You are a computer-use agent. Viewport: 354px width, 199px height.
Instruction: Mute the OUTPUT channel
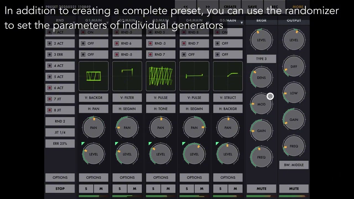[294, 188]
